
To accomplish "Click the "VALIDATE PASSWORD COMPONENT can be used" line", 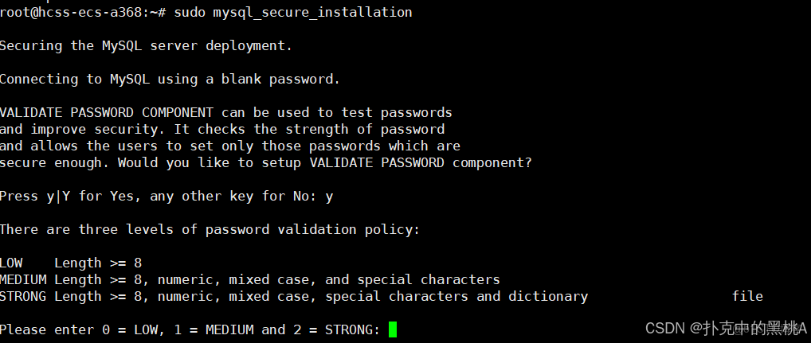I will [x=225, y=113].
